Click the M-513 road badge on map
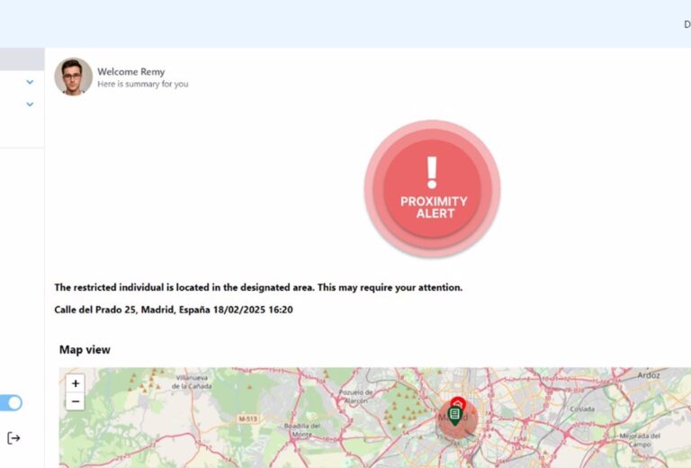Viewport: 691px width, 468px height. [249, 419]
